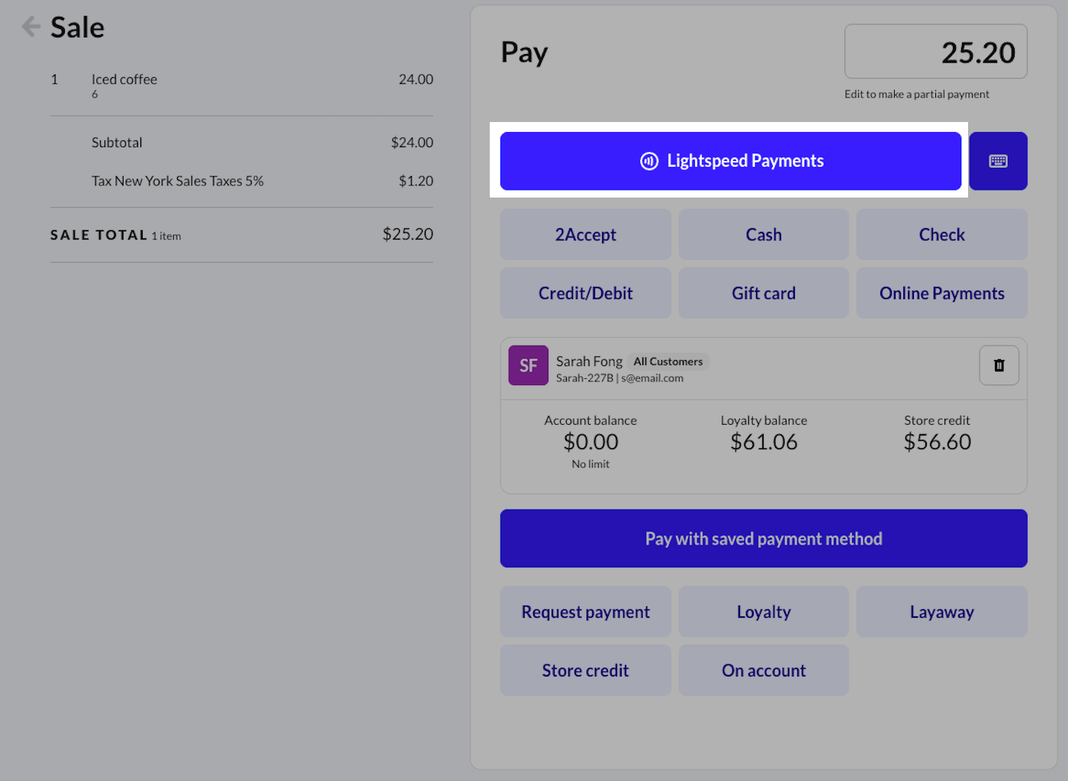The width and height of the screenshot is (1068, 781).
Task: Click the Iced coffee line item
Action: pos(241,85)
